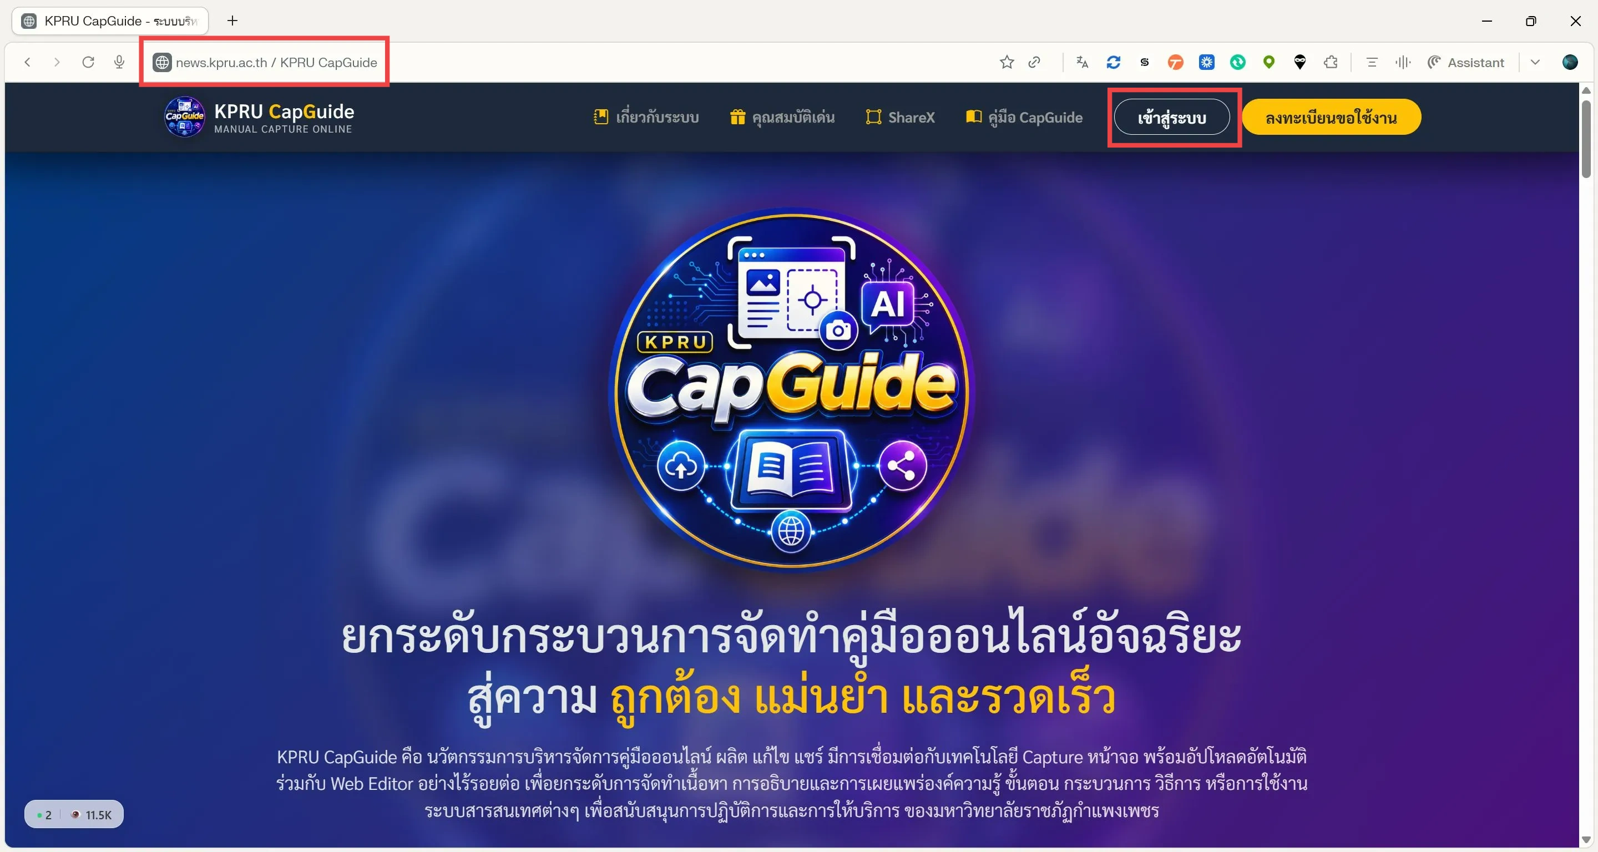Click the page scrollbar up arrow
This screenshot has width=1598, height=852.
[x=1586, y=90]
